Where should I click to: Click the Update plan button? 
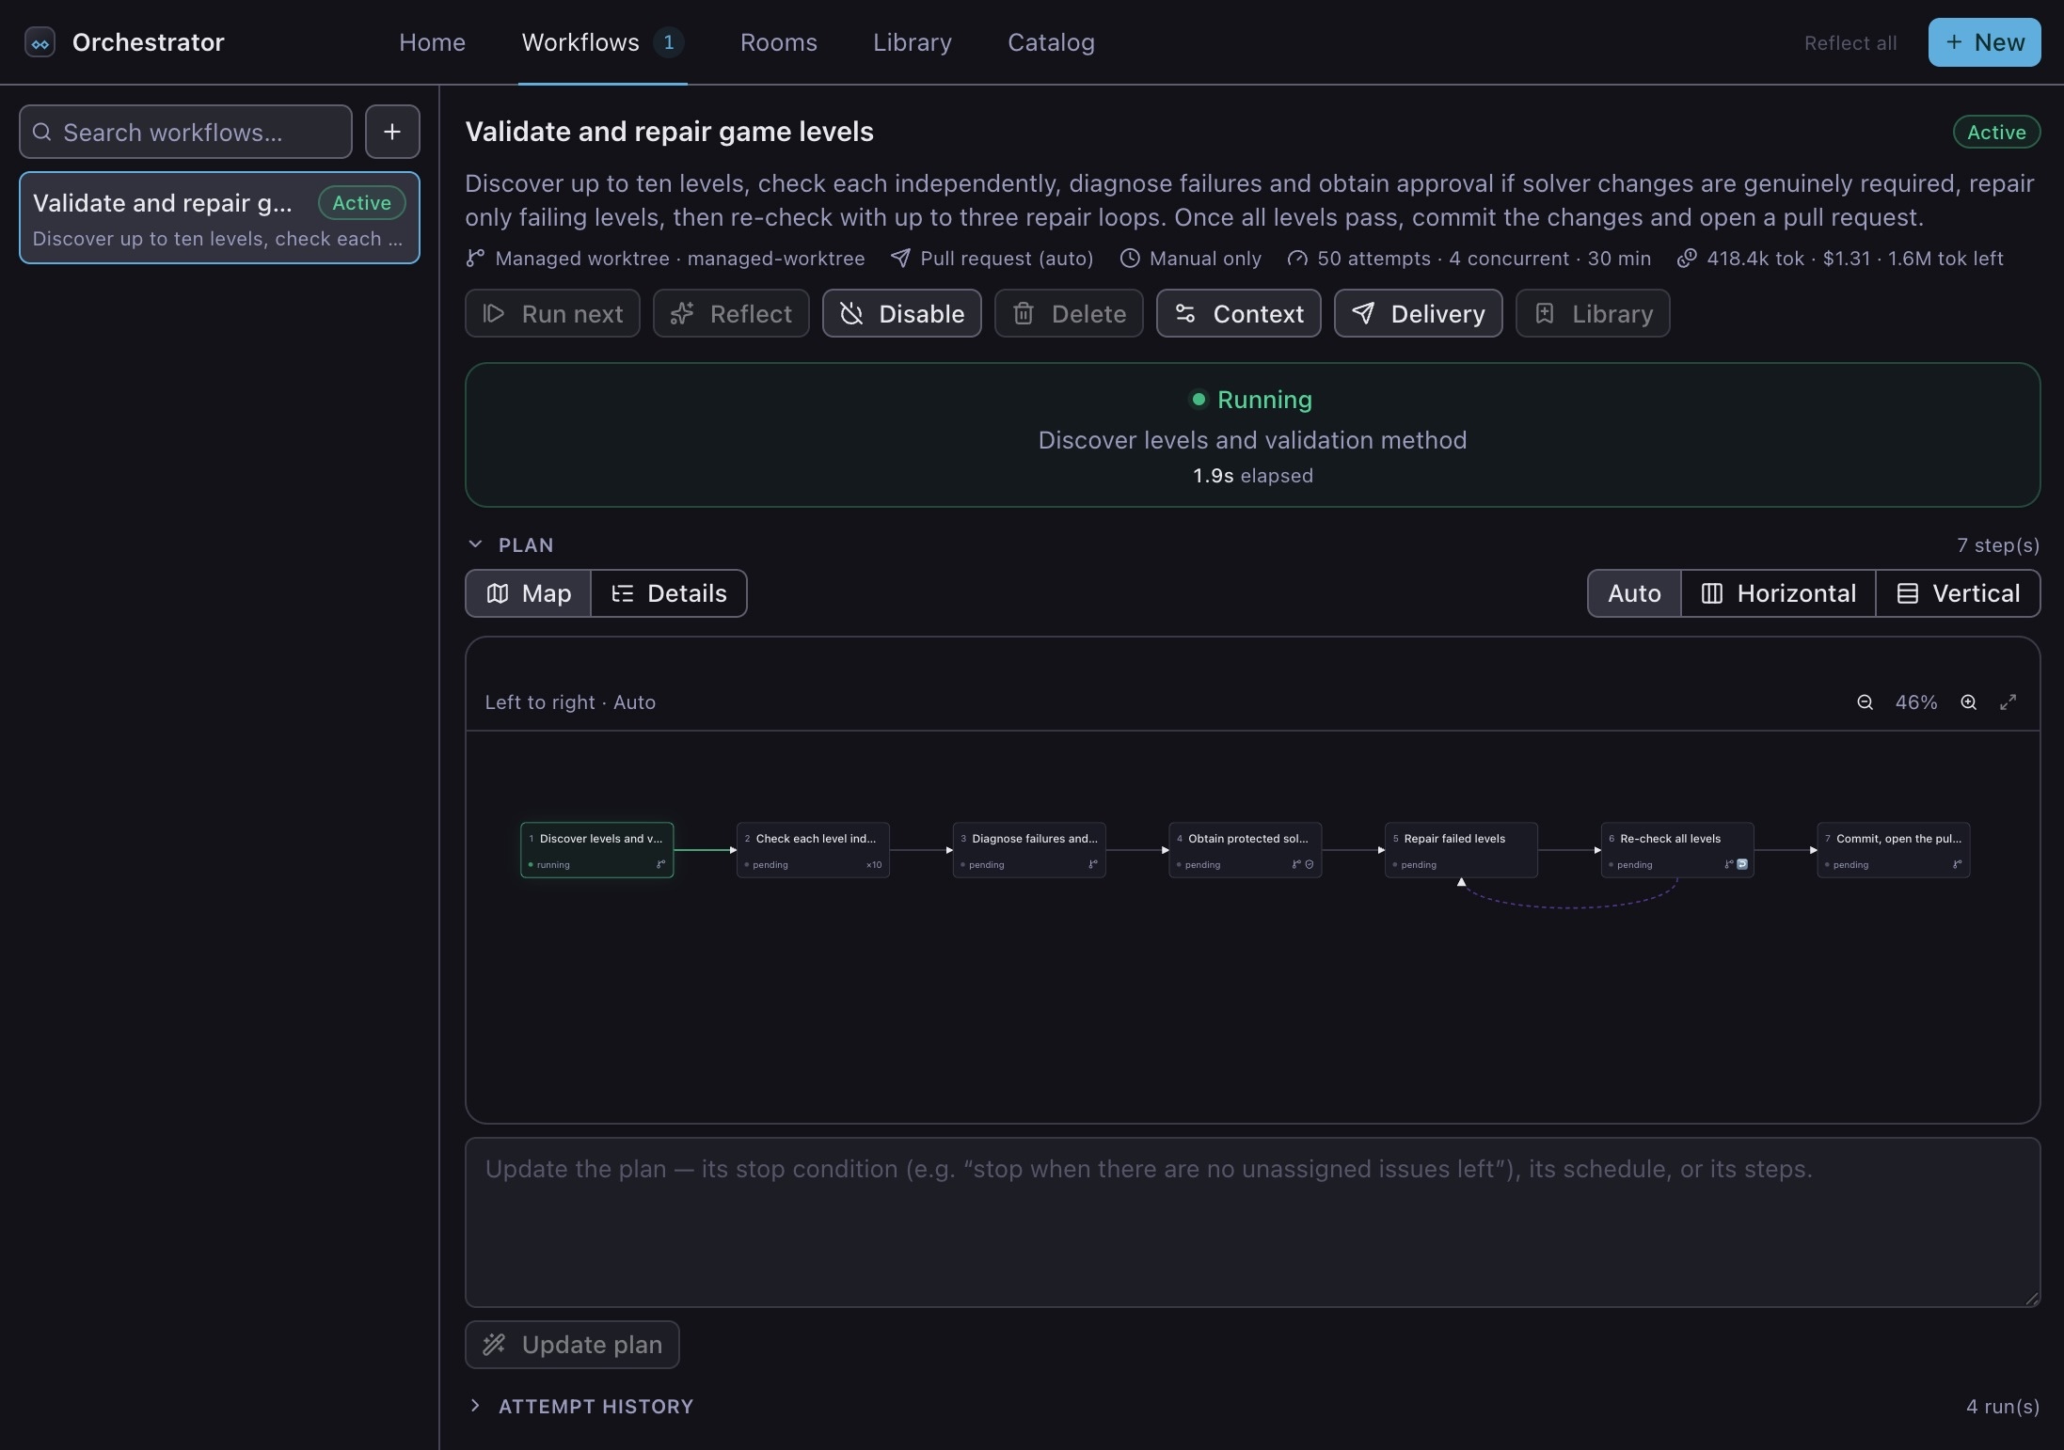(572, 1345)
